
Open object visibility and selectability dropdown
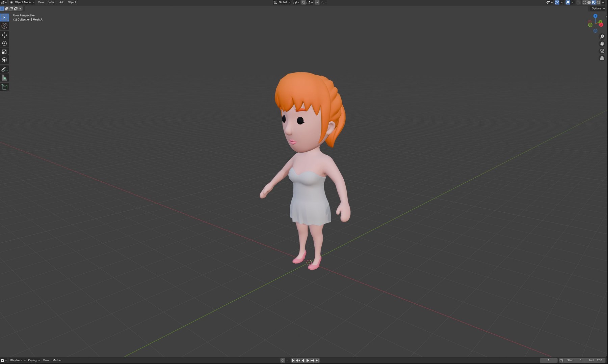549,2
